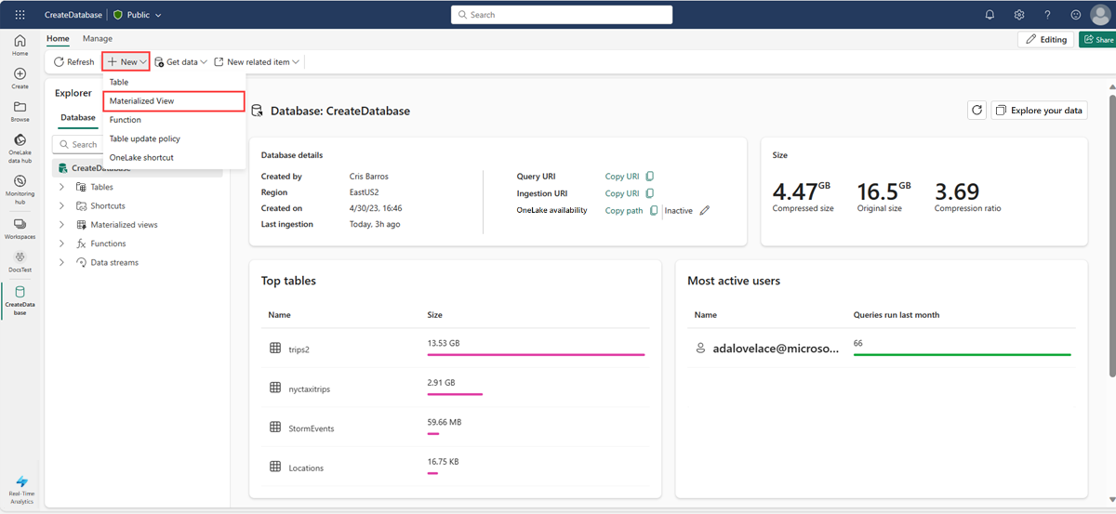1116x514 pixels.
Task: Expand the Materialized views tree node
Action: (62, 225)
